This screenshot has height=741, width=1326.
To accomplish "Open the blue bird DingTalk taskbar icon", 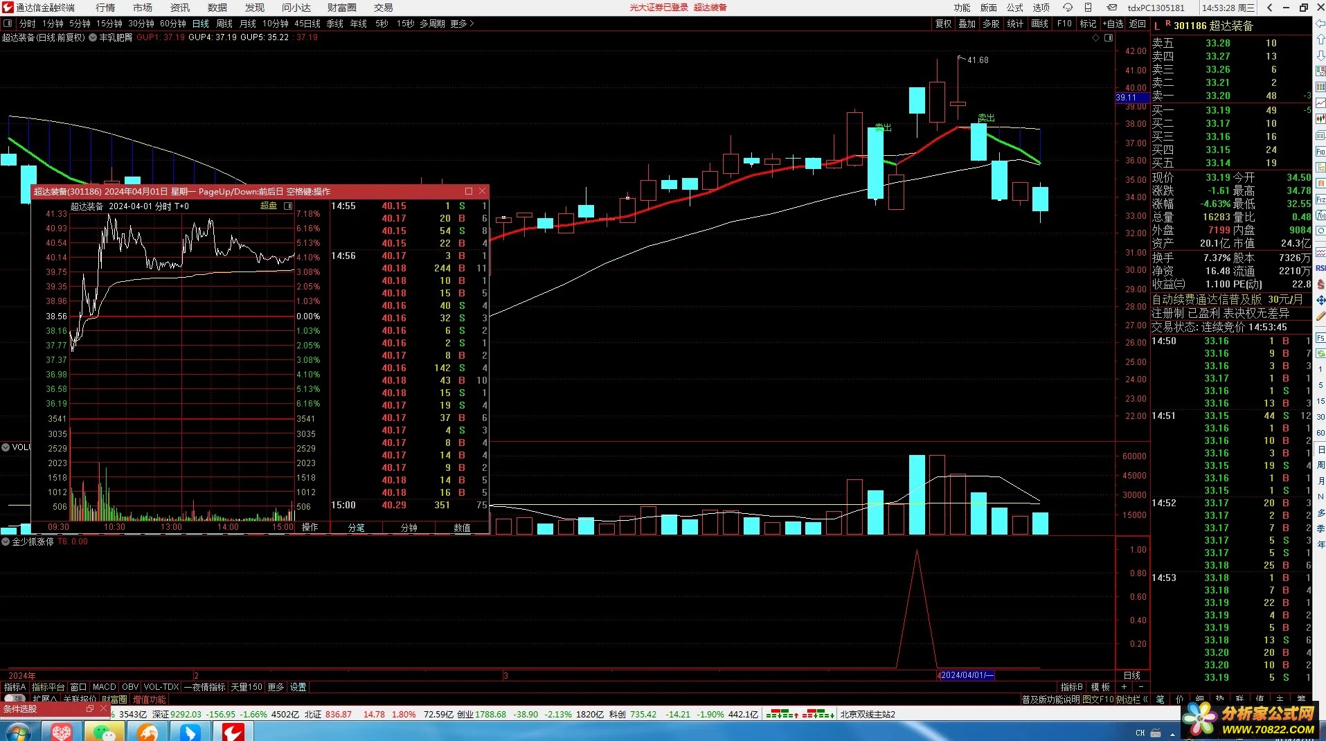I will (x=190, y=731).
